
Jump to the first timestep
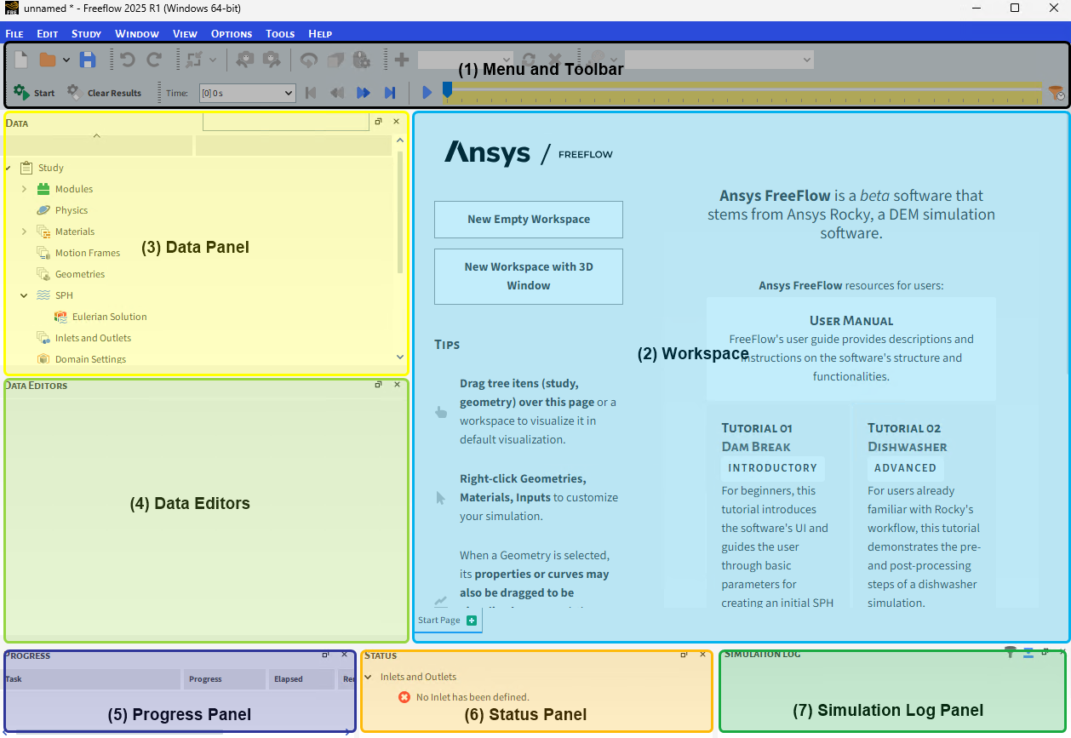tap(311, 93)
